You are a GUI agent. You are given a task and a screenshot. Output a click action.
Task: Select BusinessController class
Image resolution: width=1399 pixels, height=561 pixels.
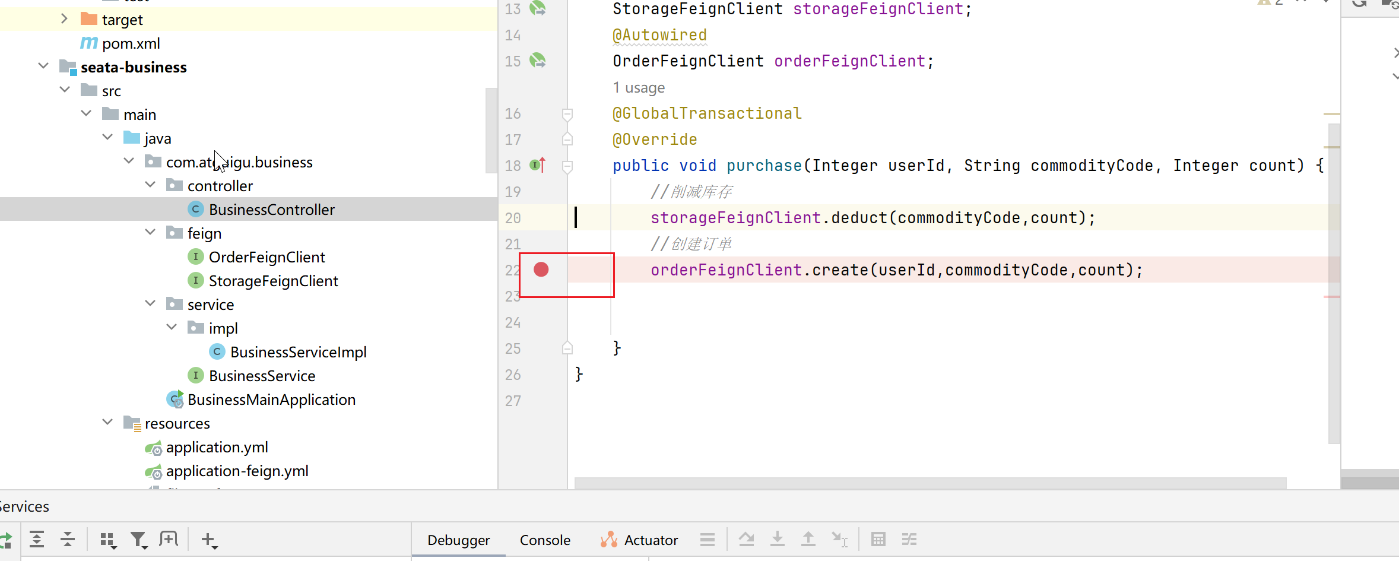click(272, 210)
